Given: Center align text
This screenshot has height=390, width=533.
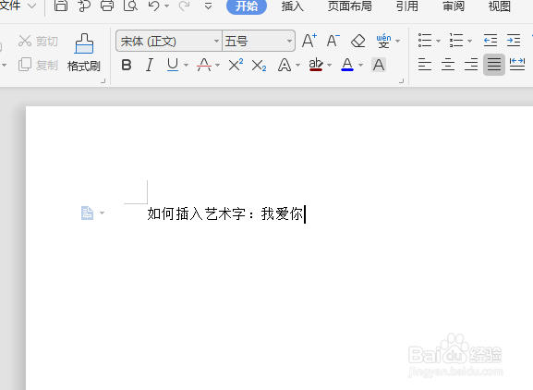Looking at the screenshot, I should tap(448, 65).
